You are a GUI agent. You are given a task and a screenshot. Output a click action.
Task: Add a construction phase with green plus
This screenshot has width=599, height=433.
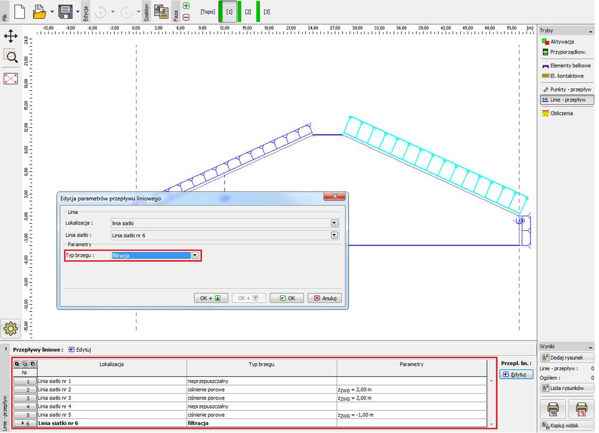(x=186, y=6)
